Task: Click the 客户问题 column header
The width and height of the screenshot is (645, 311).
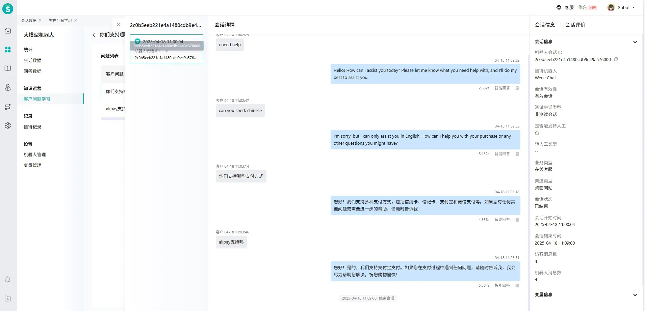Action: point(115,74)
